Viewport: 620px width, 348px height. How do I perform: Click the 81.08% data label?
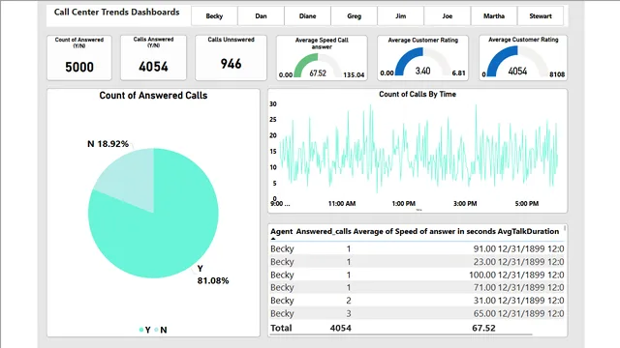pos(213,280)
